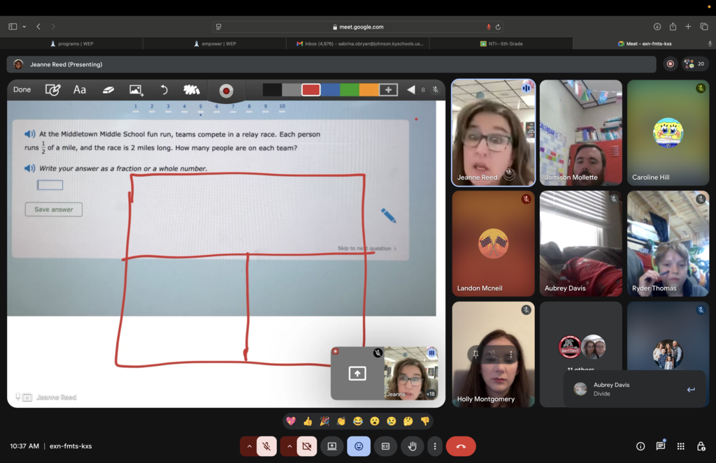The height and width of the screenshot is (463, 716).
Task: Unmute the microphone in call controls
Action: pyautogui.click(x=266, y=446)
